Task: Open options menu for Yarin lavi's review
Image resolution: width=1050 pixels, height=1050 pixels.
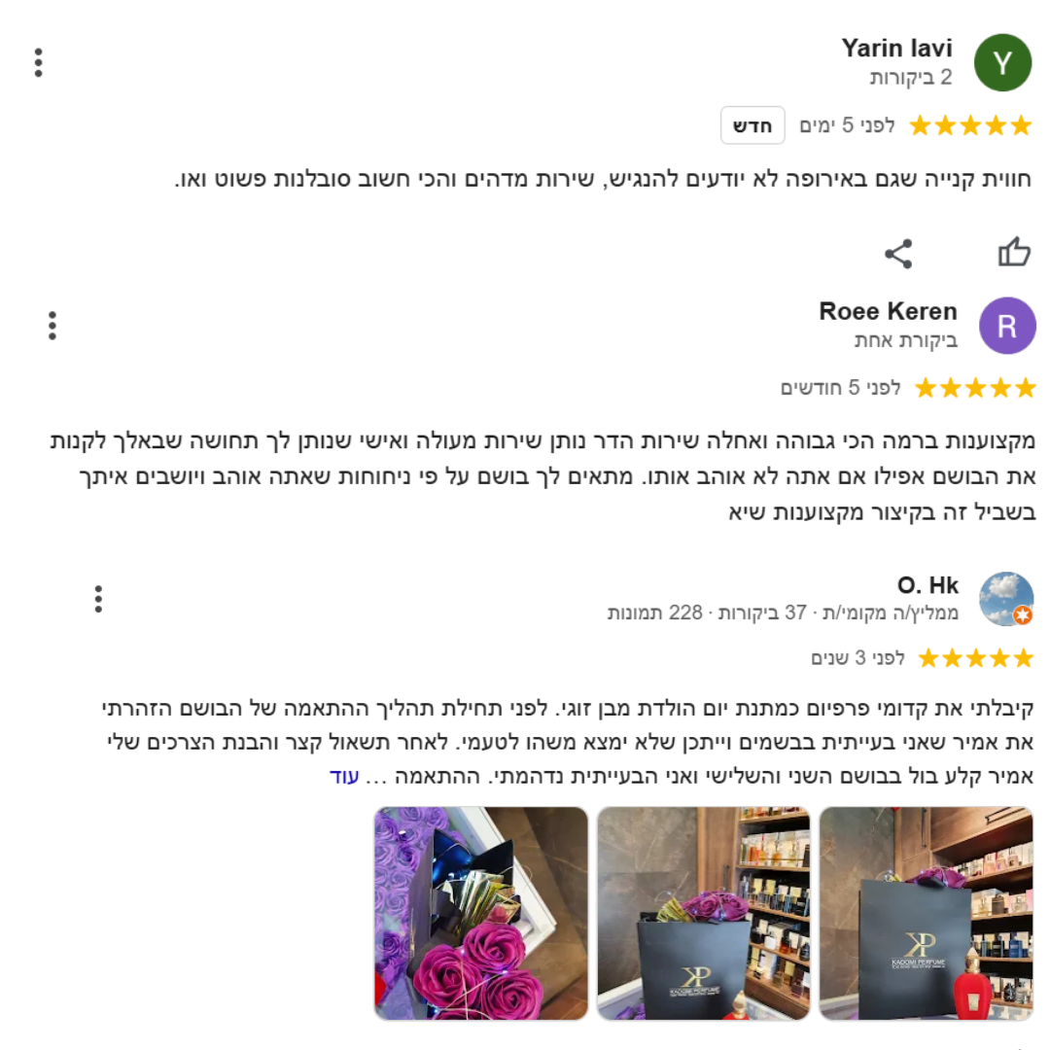Action: [39, 62]
